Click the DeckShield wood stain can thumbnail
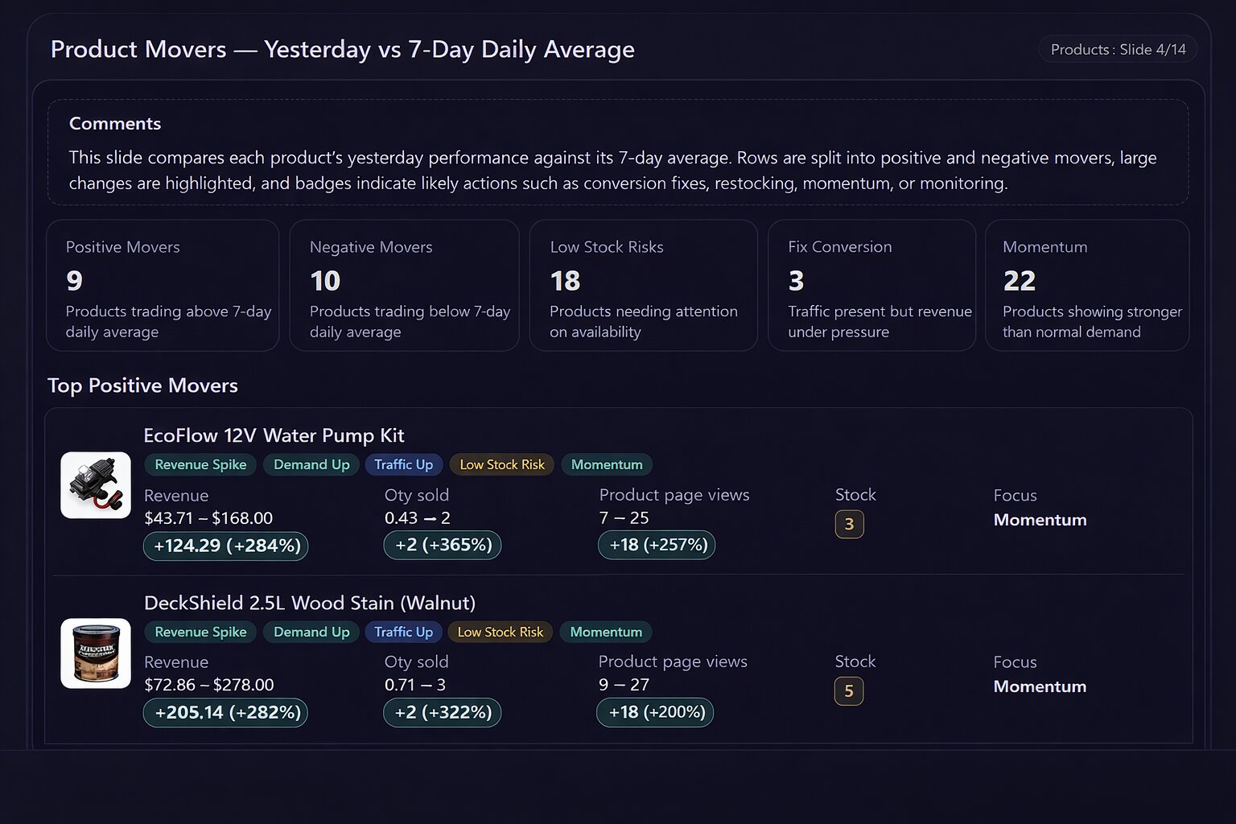The width and height of the screenshot is (1236, 824). coord(96,653)
